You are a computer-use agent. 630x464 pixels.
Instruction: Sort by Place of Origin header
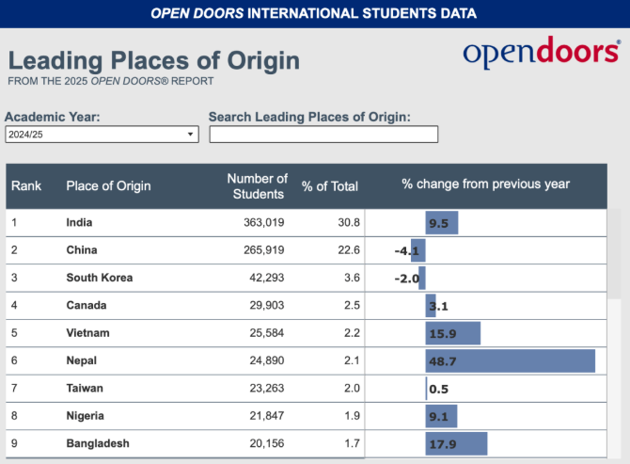coord(108,185)
